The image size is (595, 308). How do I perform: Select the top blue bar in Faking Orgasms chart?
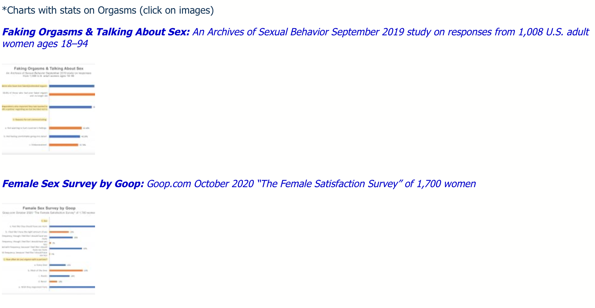tap(72, 86)
